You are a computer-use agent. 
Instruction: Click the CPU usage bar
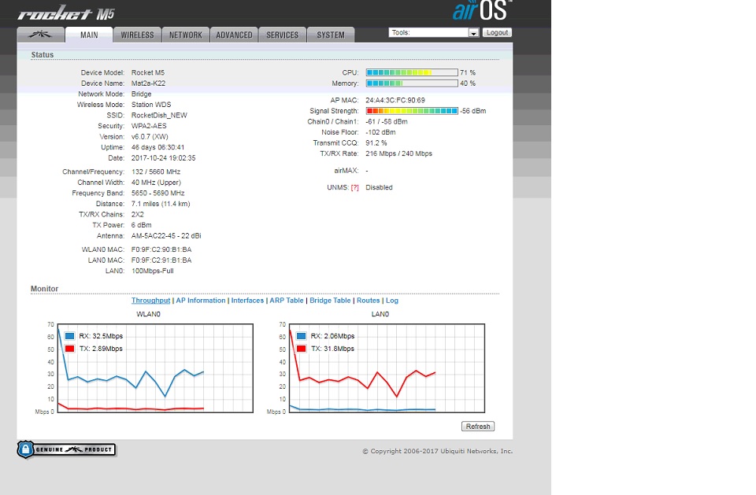(x=412, y=72)
